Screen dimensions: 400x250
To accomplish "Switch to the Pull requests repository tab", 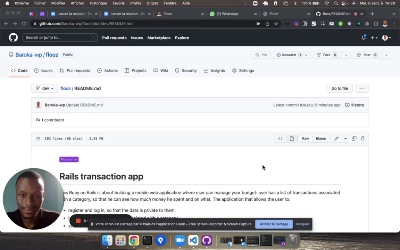I will tap(75, 71).
